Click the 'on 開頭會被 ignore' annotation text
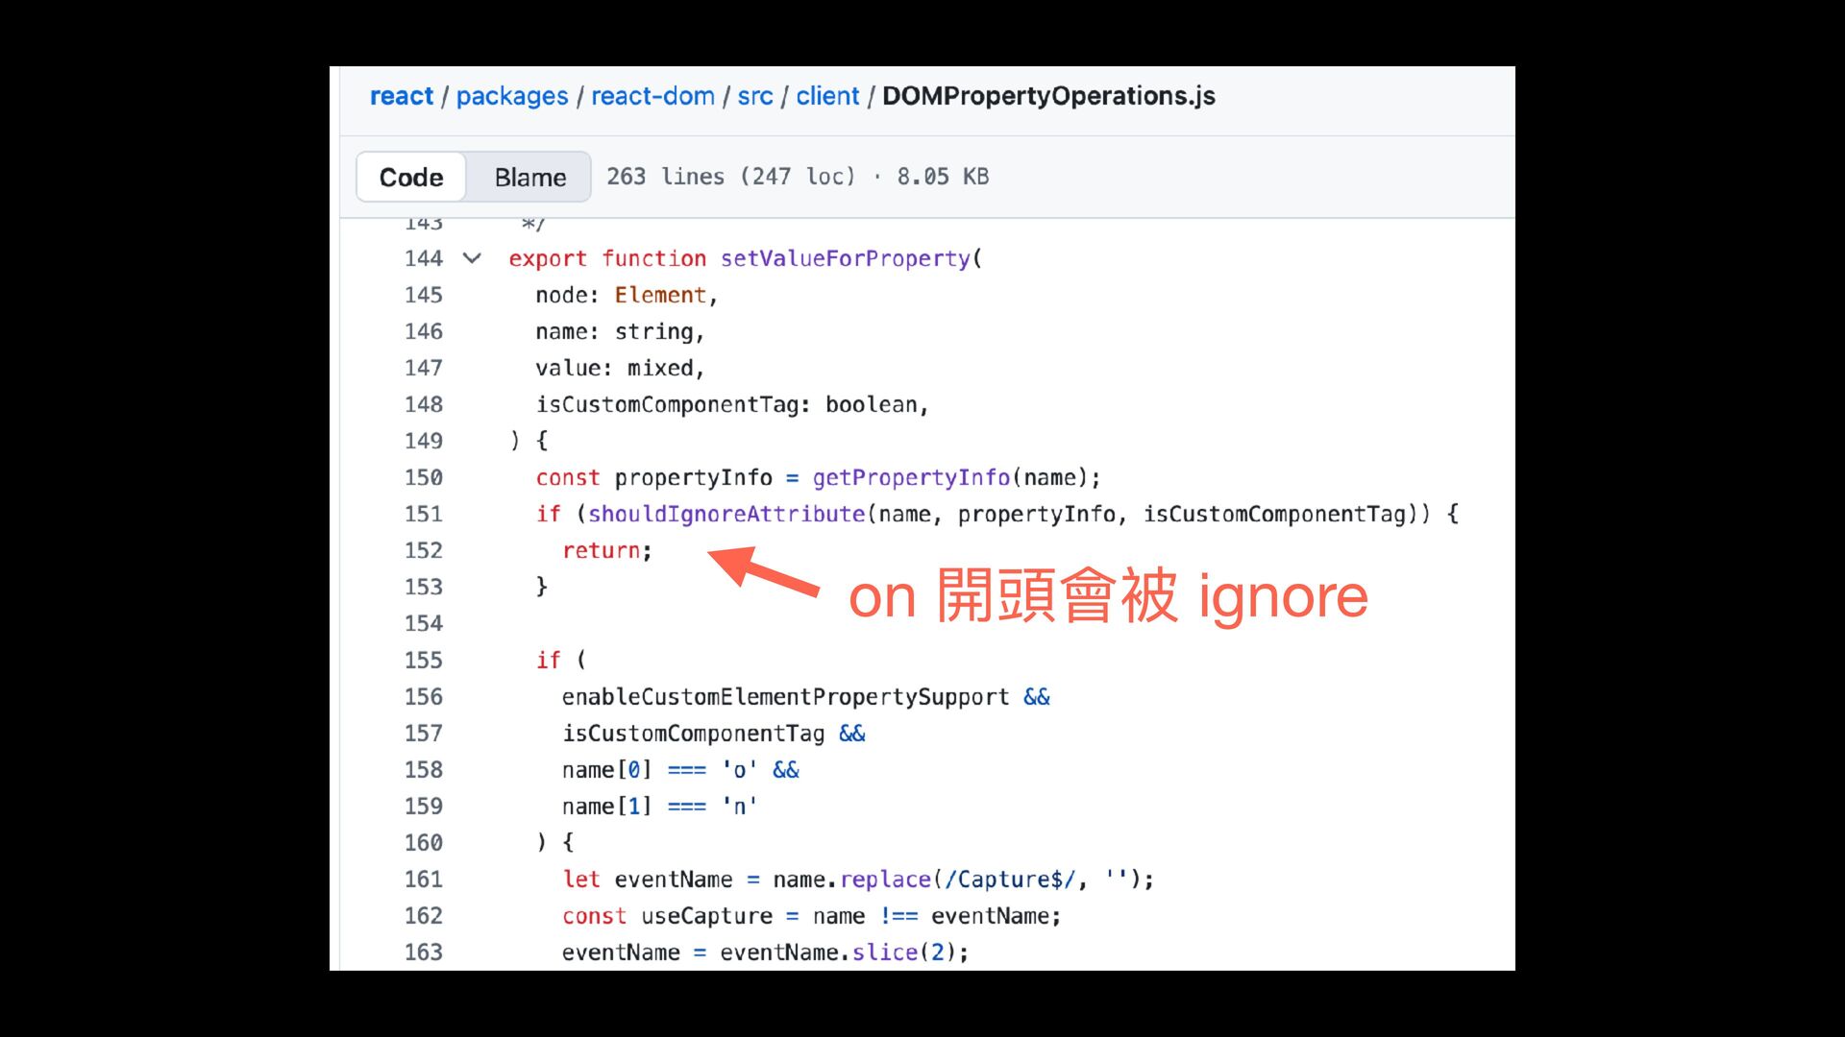The image size is (1845, 1037). [1108, 596]
